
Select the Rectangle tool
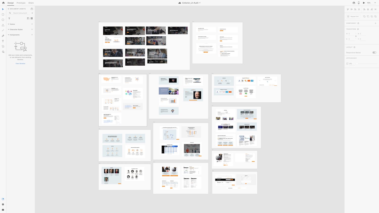pyautogui.click(x=3, y=14)
